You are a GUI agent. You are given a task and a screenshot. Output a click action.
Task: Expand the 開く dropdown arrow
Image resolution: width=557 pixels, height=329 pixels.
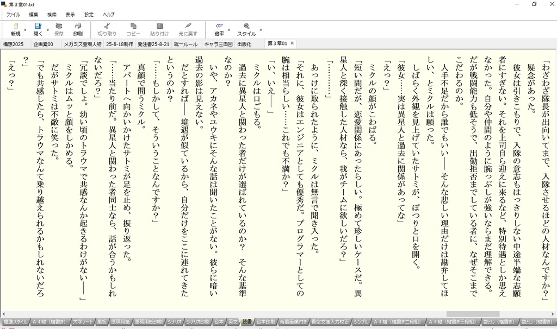[48, 30]
